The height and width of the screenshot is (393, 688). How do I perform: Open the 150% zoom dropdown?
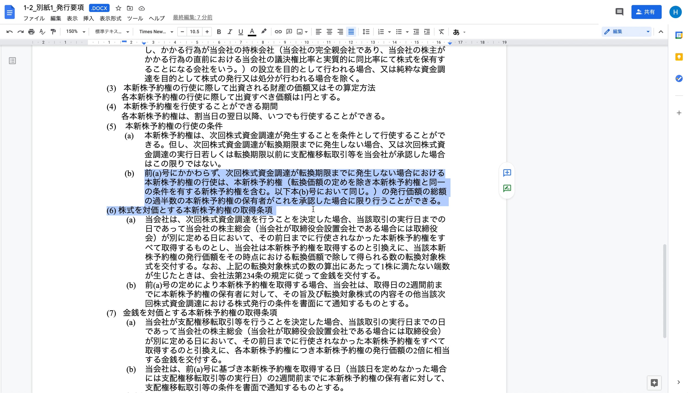point(76,32)
